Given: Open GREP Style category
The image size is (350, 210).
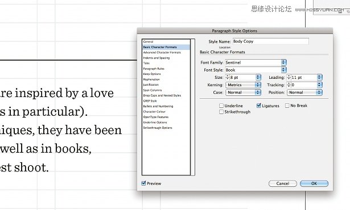Looking at the screenshot, I should (150, 101).
